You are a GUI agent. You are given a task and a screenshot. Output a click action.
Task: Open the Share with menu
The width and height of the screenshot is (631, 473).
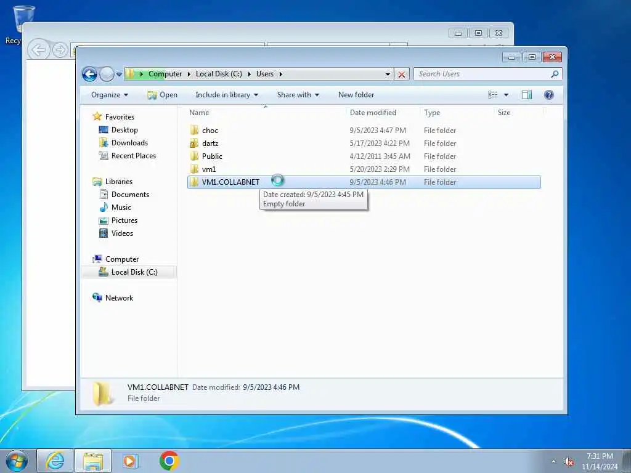(298, 95)
